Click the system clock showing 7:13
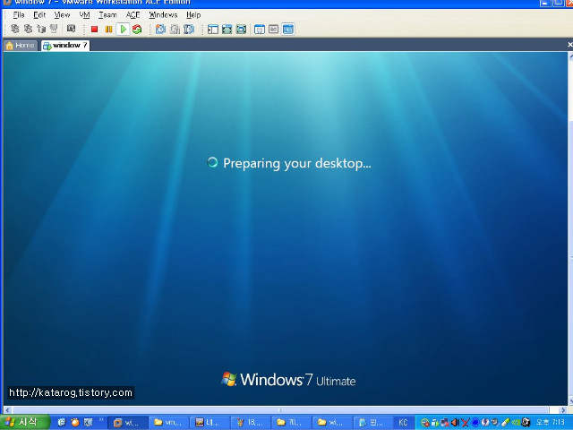The image size is (573, 430). [551, 423]
